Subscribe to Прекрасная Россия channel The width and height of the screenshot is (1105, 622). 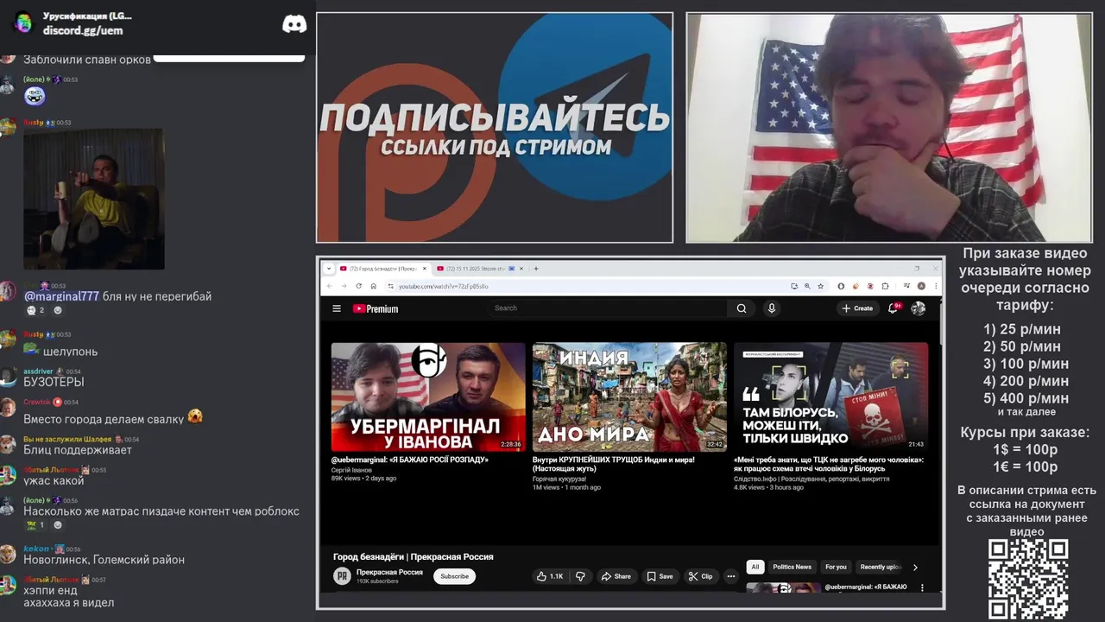point(455,576)
